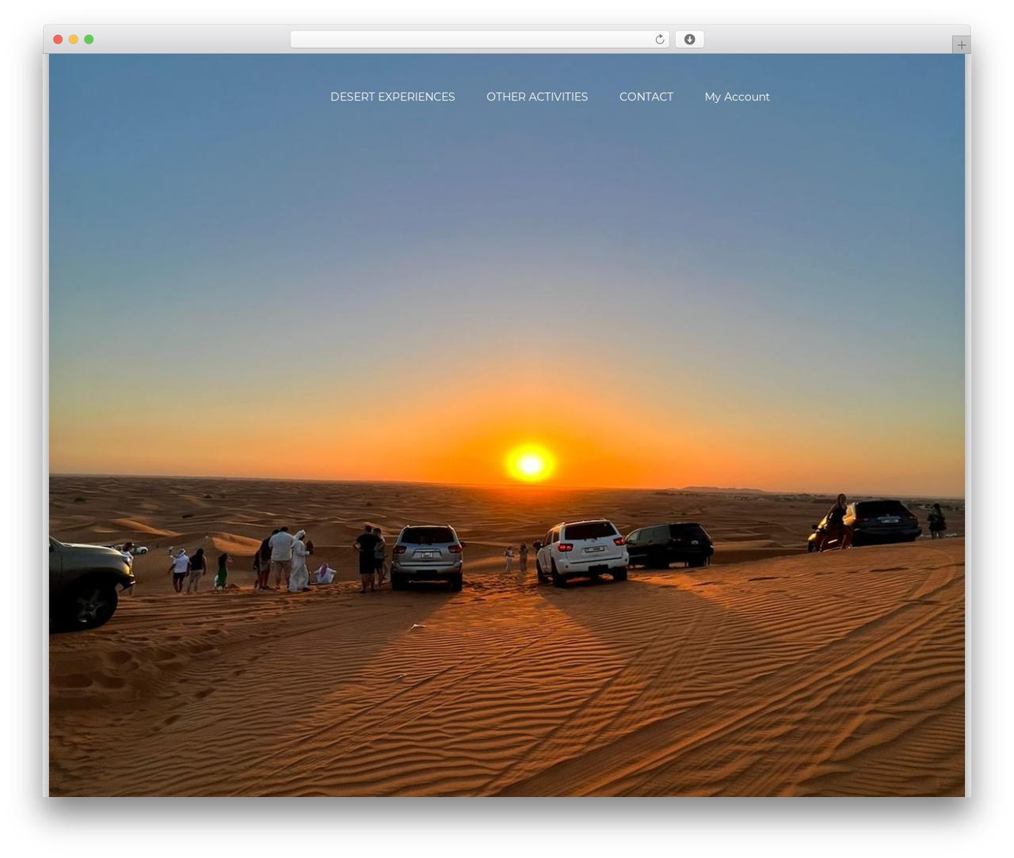Open the browser downloads icon
Screen dimensions: 1014x858
click(x=689, y=40)
